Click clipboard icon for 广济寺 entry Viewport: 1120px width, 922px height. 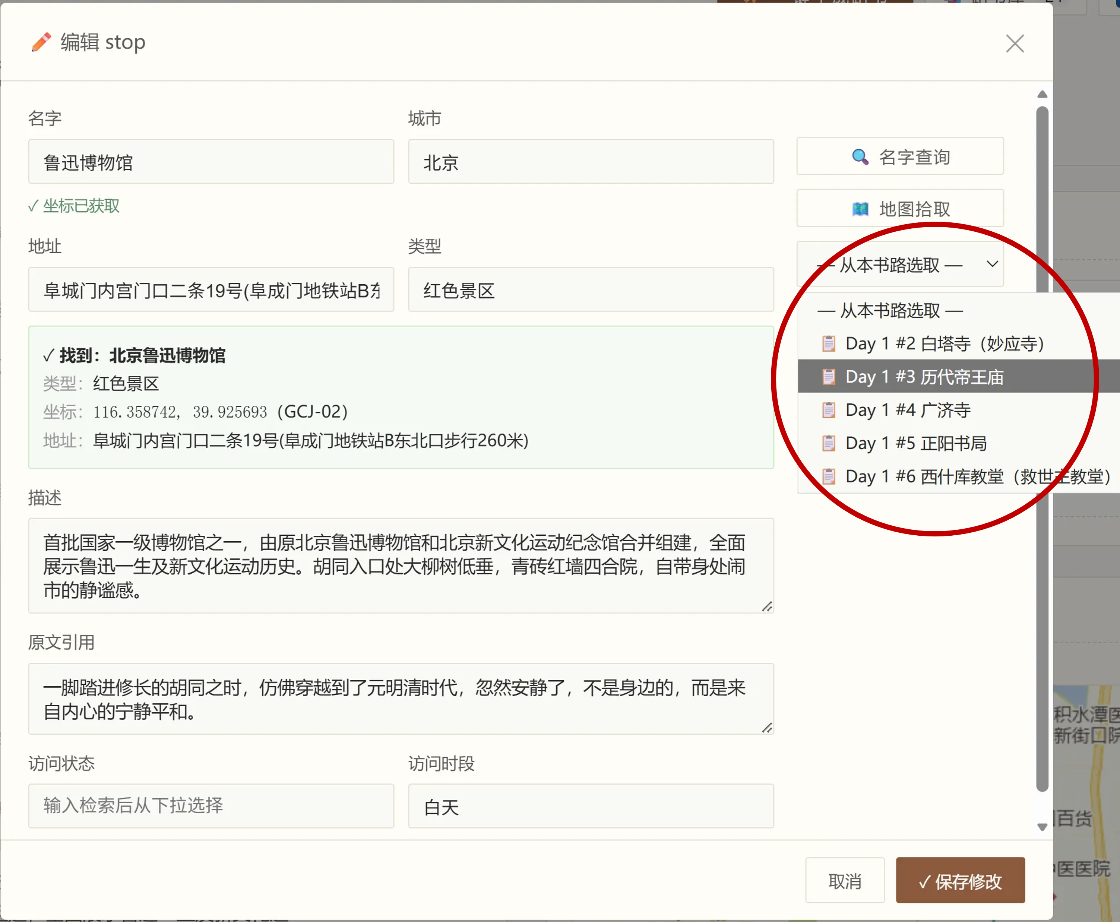click(x=828, y=410)
